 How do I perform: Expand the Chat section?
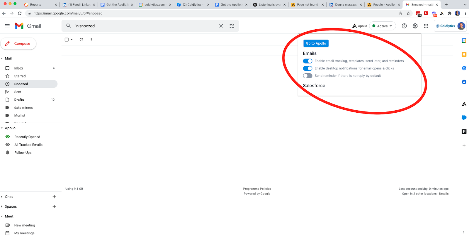point(2,197)
